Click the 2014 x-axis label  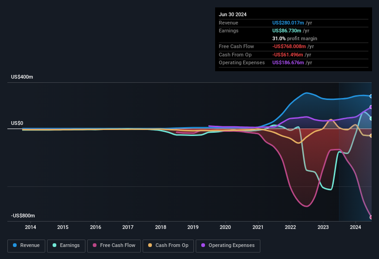[30, 227]
